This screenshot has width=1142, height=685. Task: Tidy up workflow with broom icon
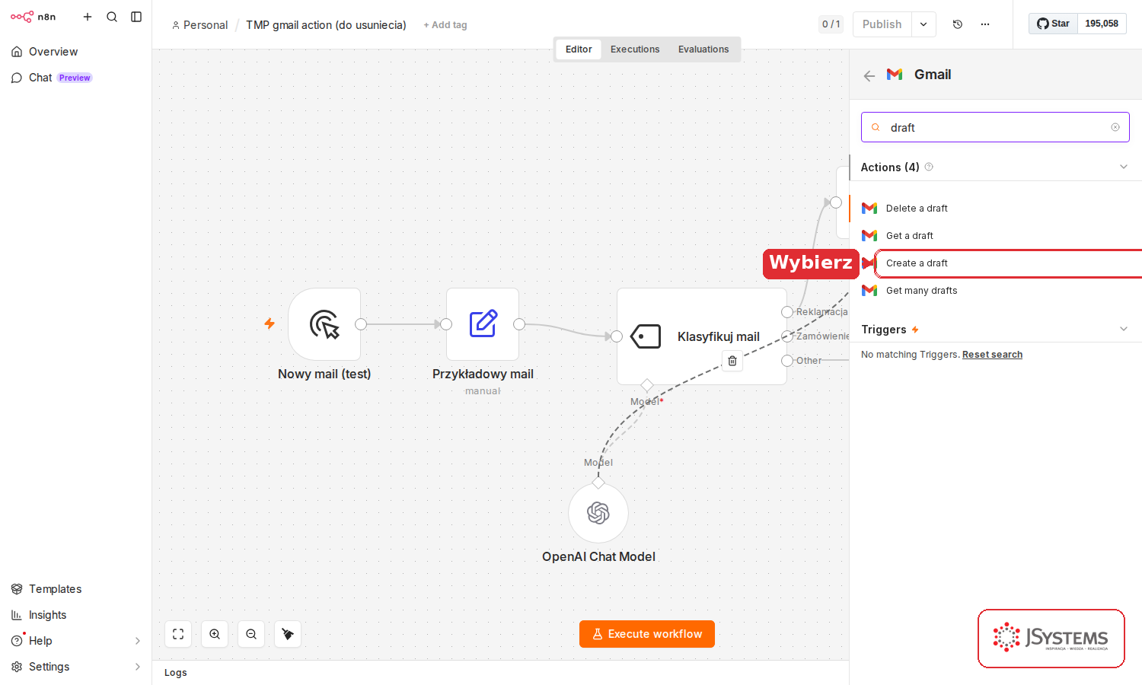(288, 634)
